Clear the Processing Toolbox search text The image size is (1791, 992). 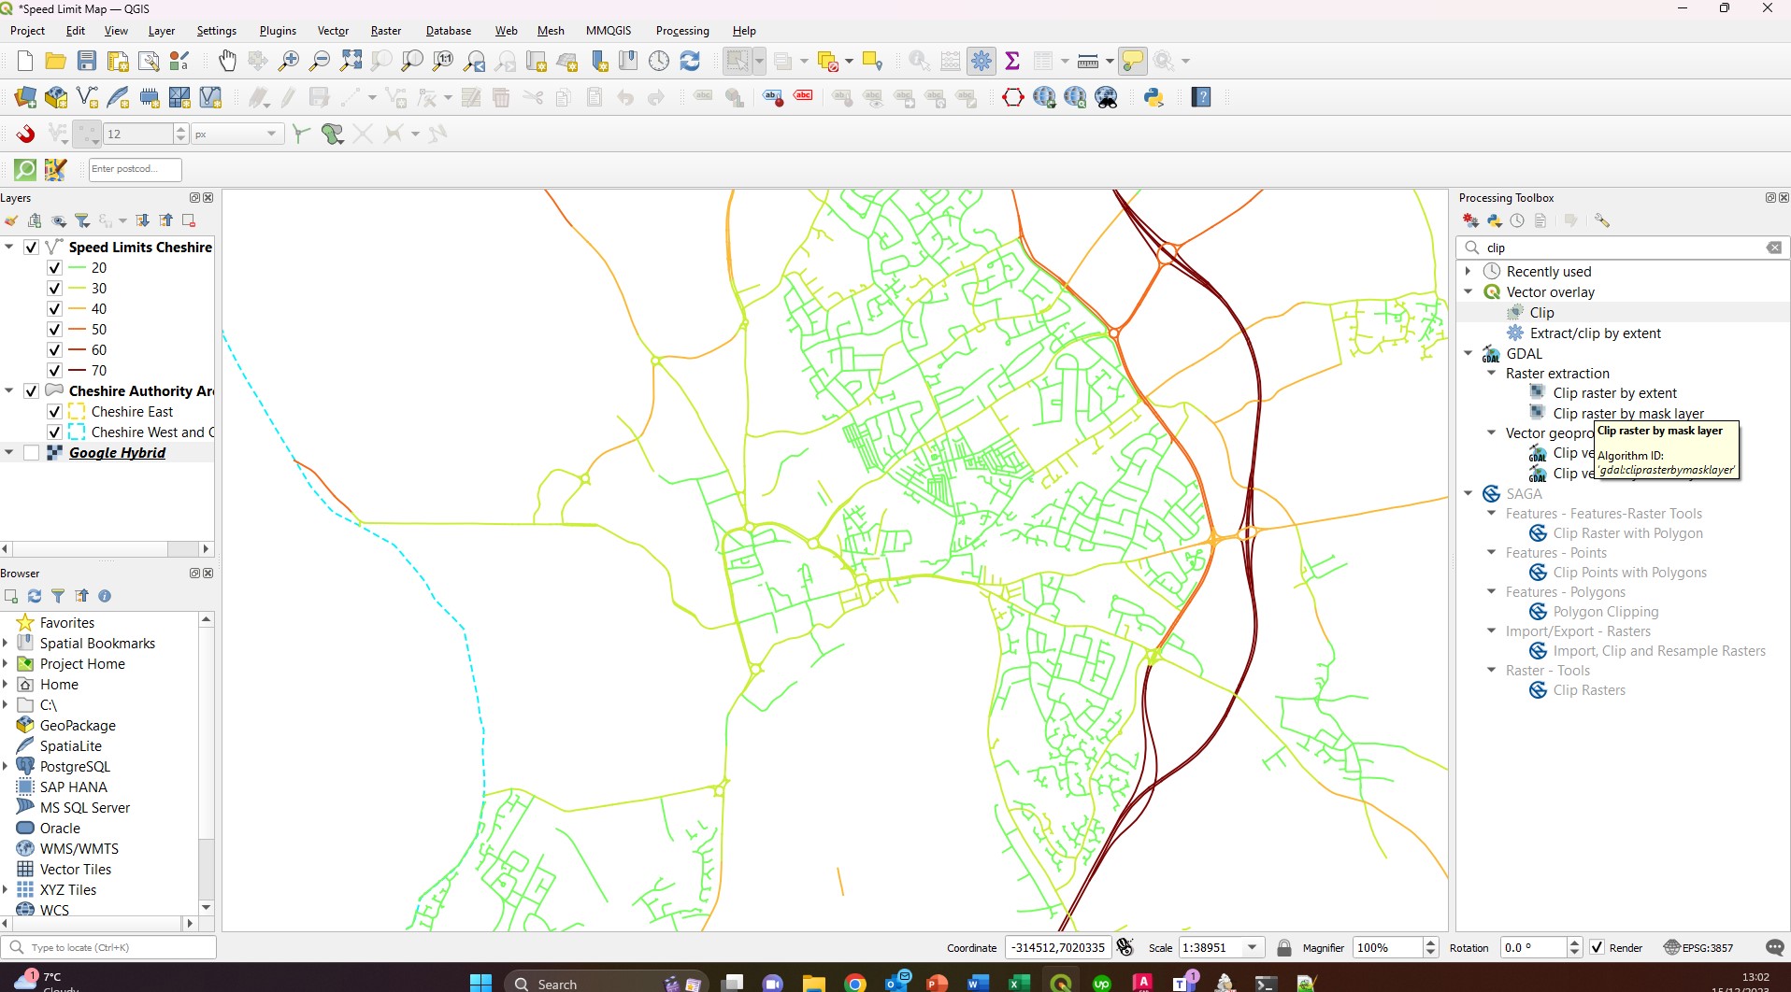[1773, 247]
